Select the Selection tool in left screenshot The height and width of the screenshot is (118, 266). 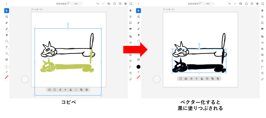coord(6,11)
